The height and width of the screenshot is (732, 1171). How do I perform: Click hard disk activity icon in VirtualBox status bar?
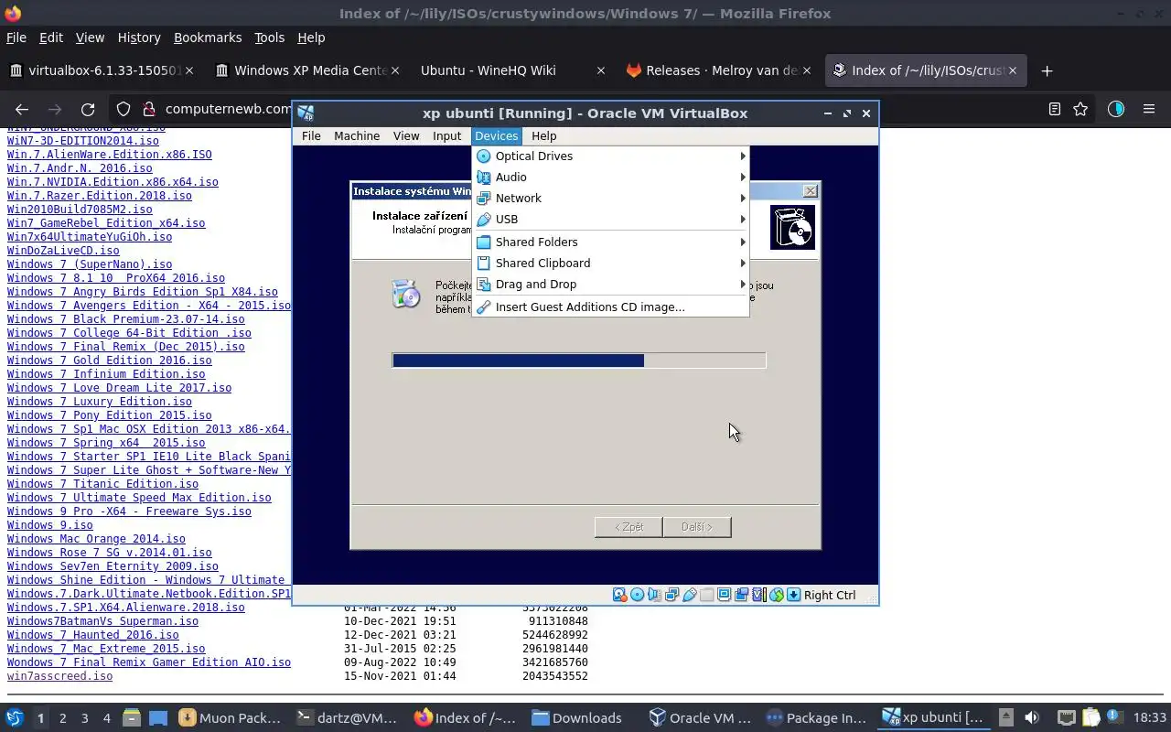point(619,595)
